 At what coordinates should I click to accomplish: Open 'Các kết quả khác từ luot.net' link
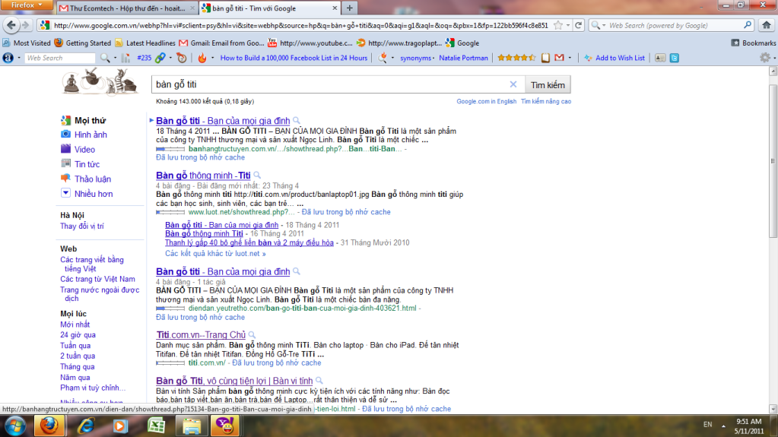[215, 254]
